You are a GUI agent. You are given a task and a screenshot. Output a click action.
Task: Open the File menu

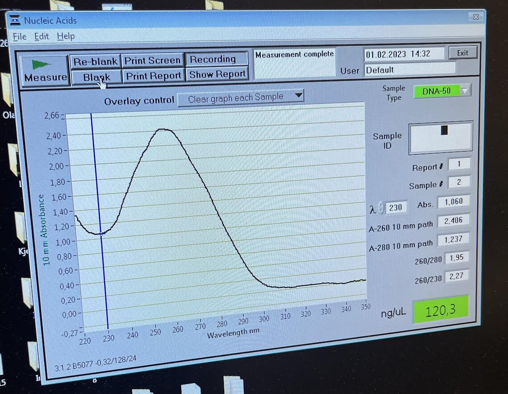20,36
